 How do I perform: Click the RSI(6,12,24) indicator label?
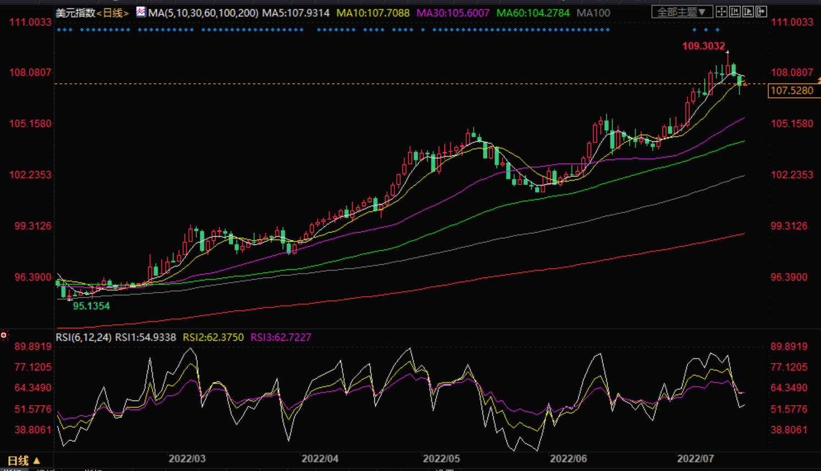pyautogui.click(x=84, y=337)
